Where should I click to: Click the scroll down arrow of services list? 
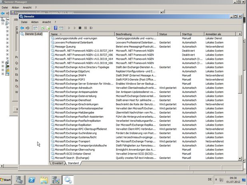(240, 159)
